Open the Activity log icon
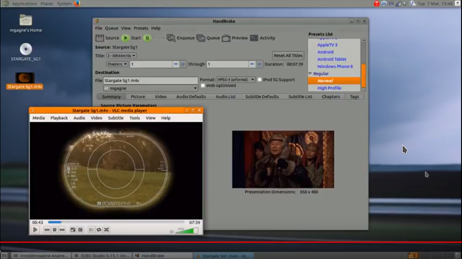This screenshot has height=259, width=462. pyautogui.click(x=254, y=38)
